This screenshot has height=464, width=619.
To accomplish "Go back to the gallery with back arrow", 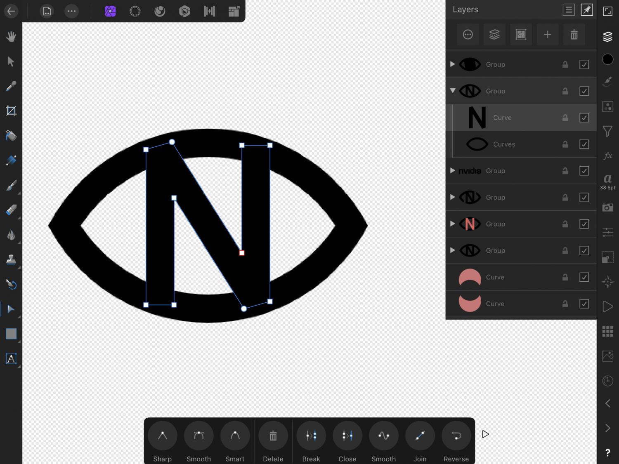I will 11,11.
